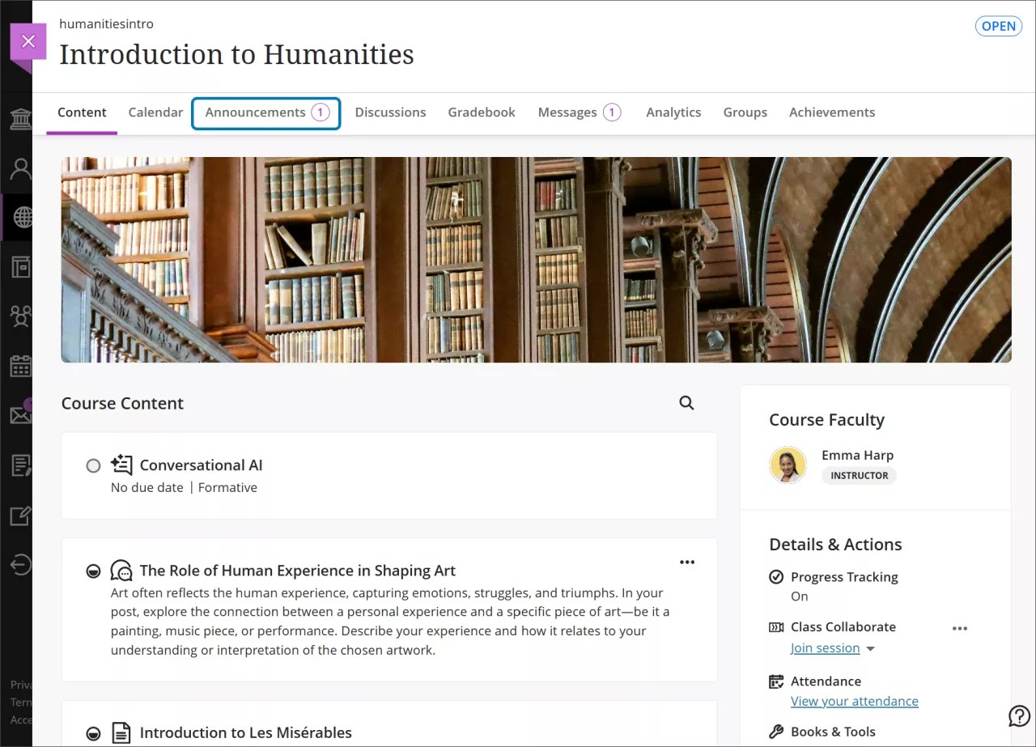Open the course content search magnifier
Image resolution: width=1036 pixels, height=747 pixels.
pyautogui.click(x=686, y=402)
